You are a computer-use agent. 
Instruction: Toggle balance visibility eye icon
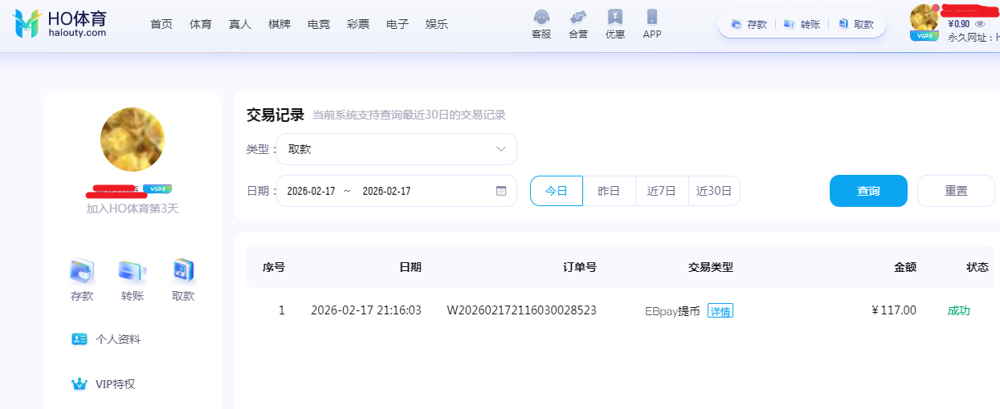tap(979, 24)
